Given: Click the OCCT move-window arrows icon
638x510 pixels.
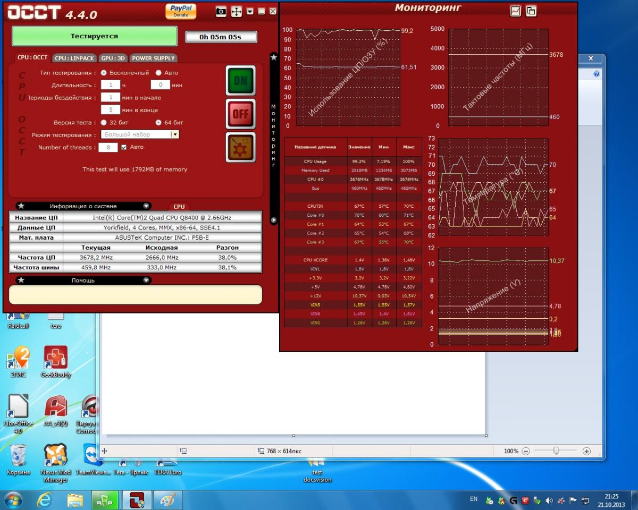Looking at the screenshot, I should (237, 11).
